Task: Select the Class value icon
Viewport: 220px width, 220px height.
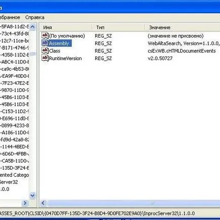Action: tap(45, 50)
